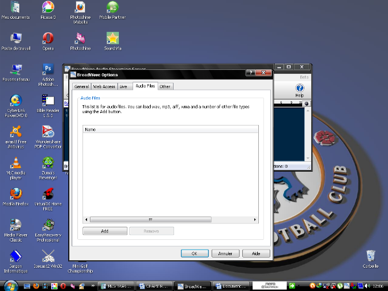Click the Aide button
Screen dimensions: 388x291
[x=256, y=253]
